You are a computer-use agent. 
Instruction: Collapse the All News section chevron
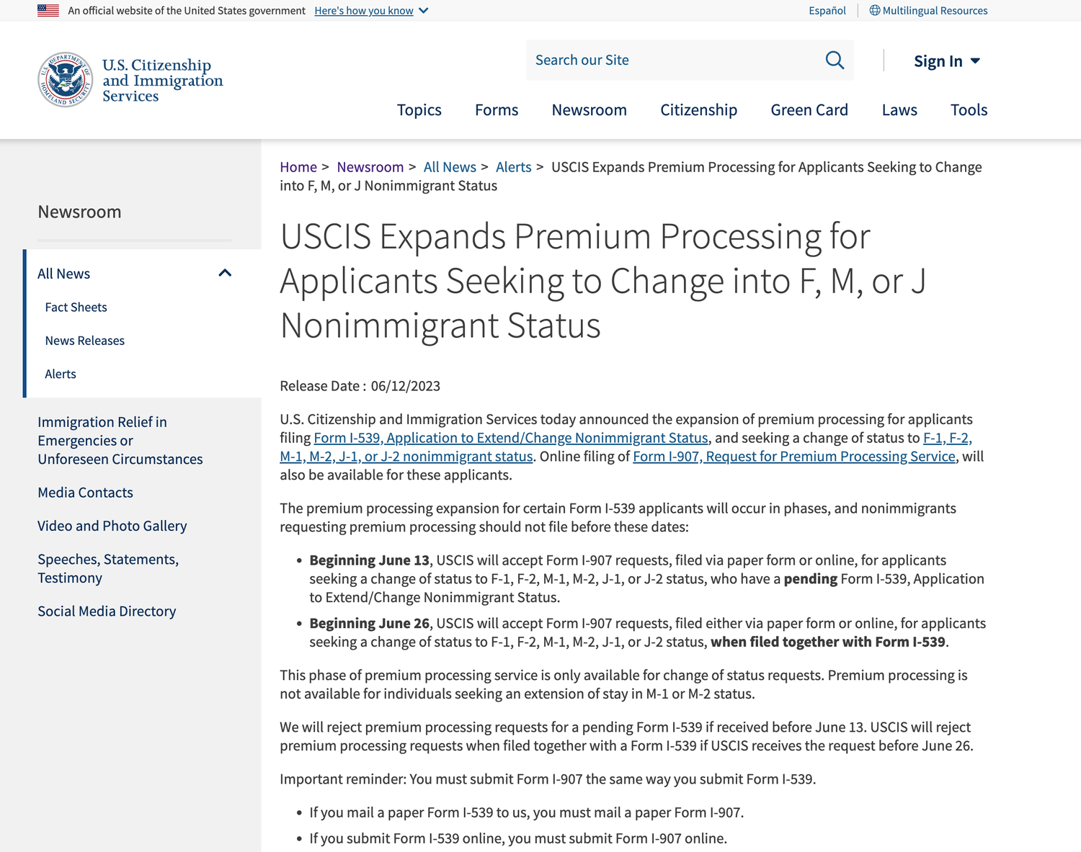[x=225, y=273]
